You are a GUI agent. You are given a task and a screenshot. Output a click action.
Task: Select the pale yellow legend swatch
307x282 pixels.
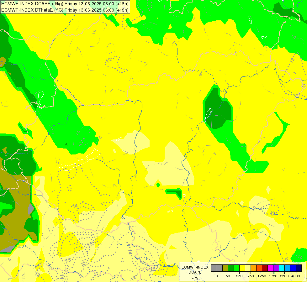click(248, 268)
